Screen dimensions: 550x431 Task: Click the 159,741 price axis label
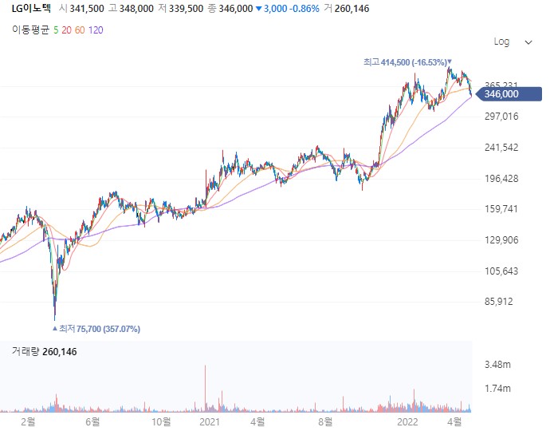coord(501,209)
